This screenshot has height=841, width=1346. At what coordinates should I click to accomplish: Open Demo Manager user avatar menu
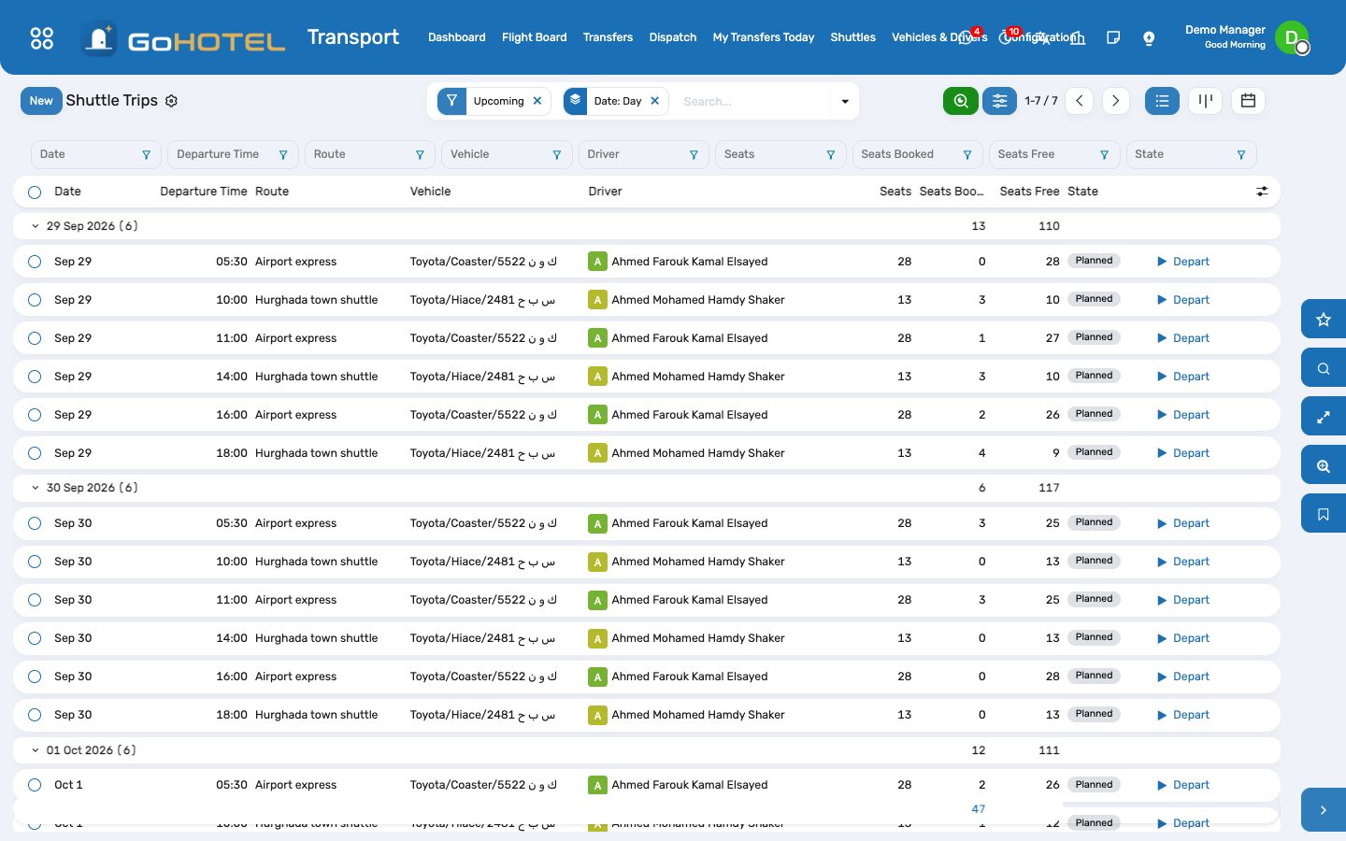pos(1292,37)
